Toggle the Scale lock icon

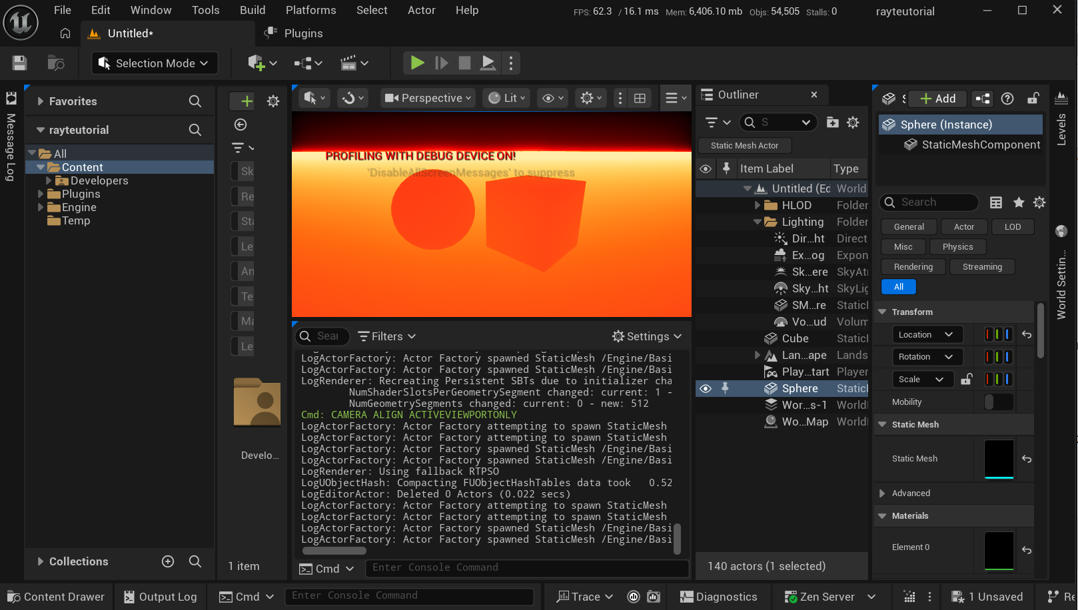point(966,380)
